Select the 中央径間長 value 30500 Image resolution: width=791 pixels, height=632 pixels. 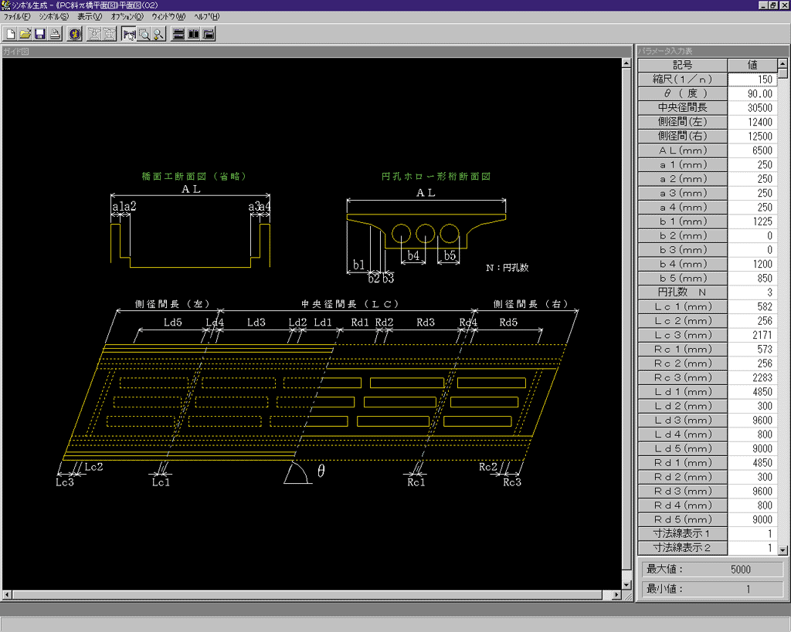click(752, 108)
